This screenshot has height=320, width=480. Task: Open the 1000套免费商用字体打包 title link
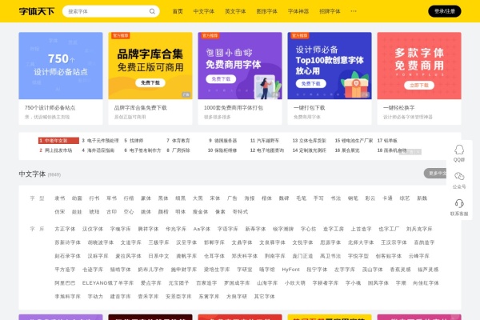[234, 108]
